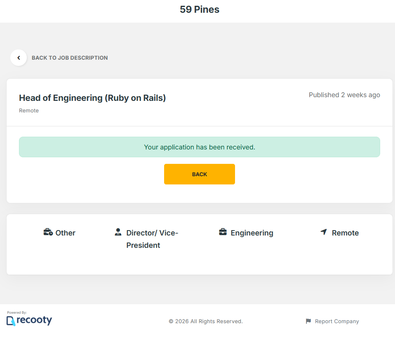Click the Published 2 weeks ago text
This screenshot has height=338, width=395.
pyautogui.click(x=344, y=95)
